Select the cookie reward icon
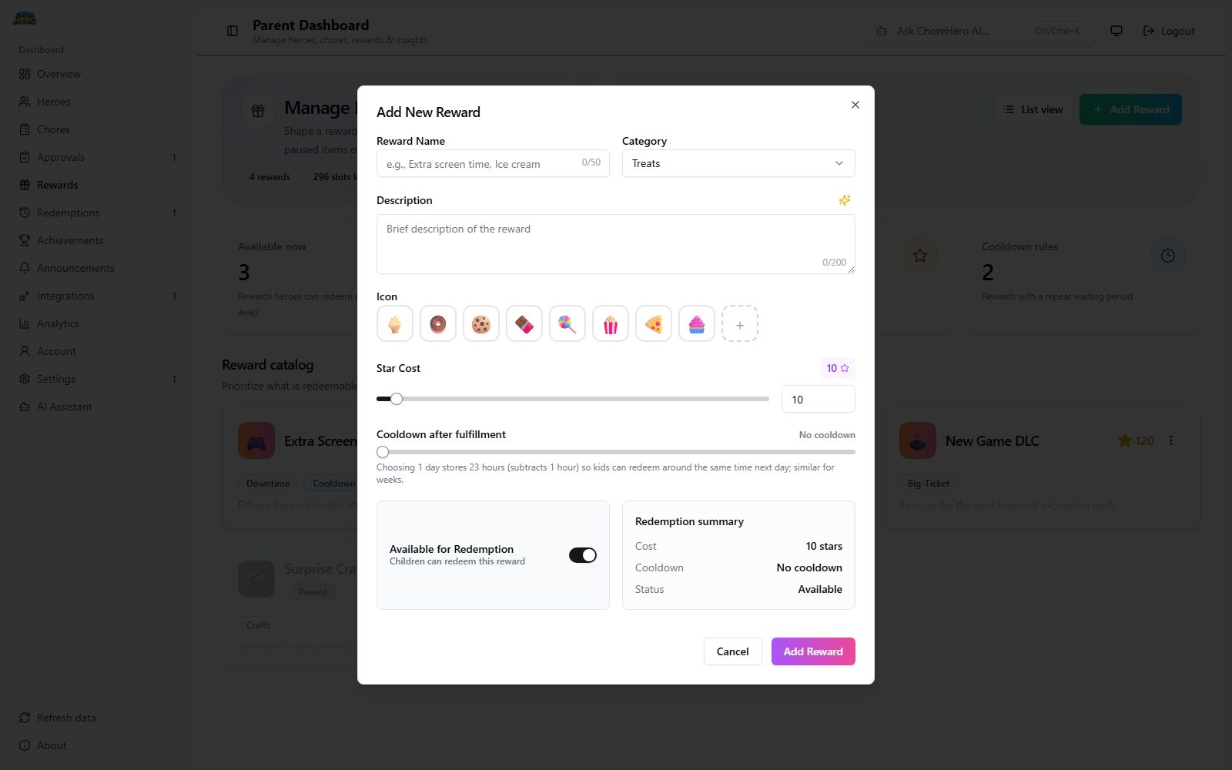The width and height of the screenshot is (1232, 770). coord(481,323)
